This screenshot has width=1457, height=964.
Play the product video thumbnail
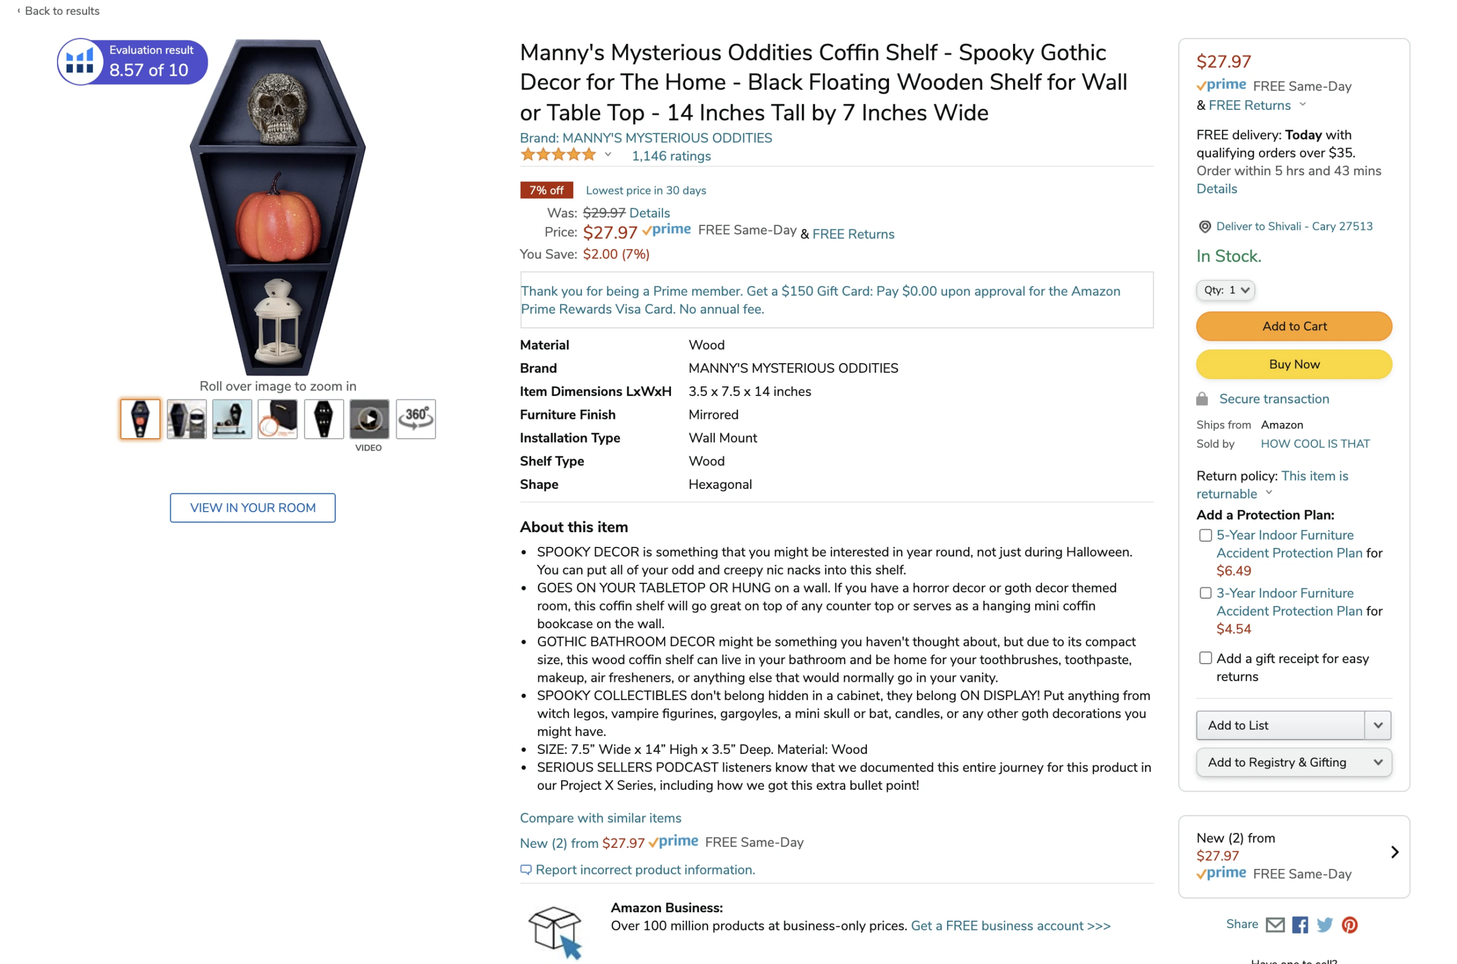[x=369, y=419]
